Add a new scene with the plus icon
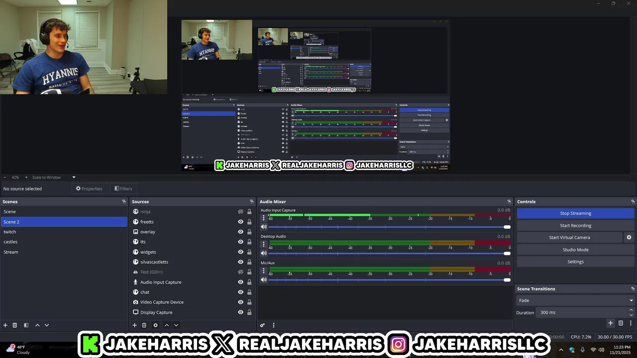This screenshot has height=358, width=637. coord(5,325)
